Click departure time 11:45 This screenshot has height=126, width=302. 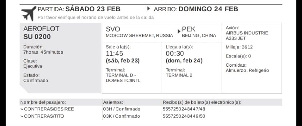(114, 54)
